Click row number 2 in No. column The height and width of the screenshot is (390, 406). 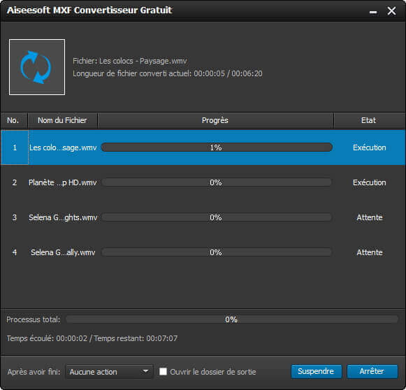point(15,182)
